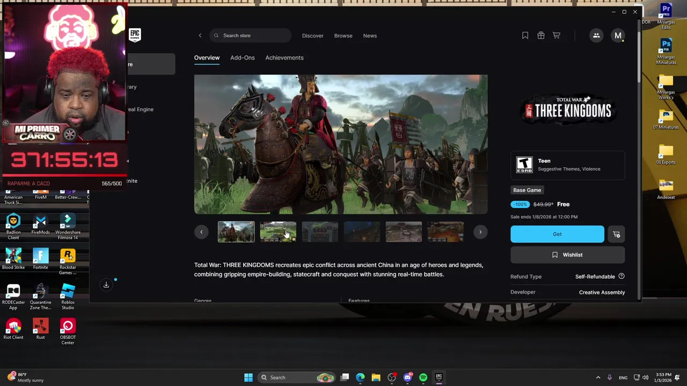This screenshot has height=386, width=687.
Task: Open Roblox Studio desktop shortcut
Action: pyautogui.click(x=68, y=297)
